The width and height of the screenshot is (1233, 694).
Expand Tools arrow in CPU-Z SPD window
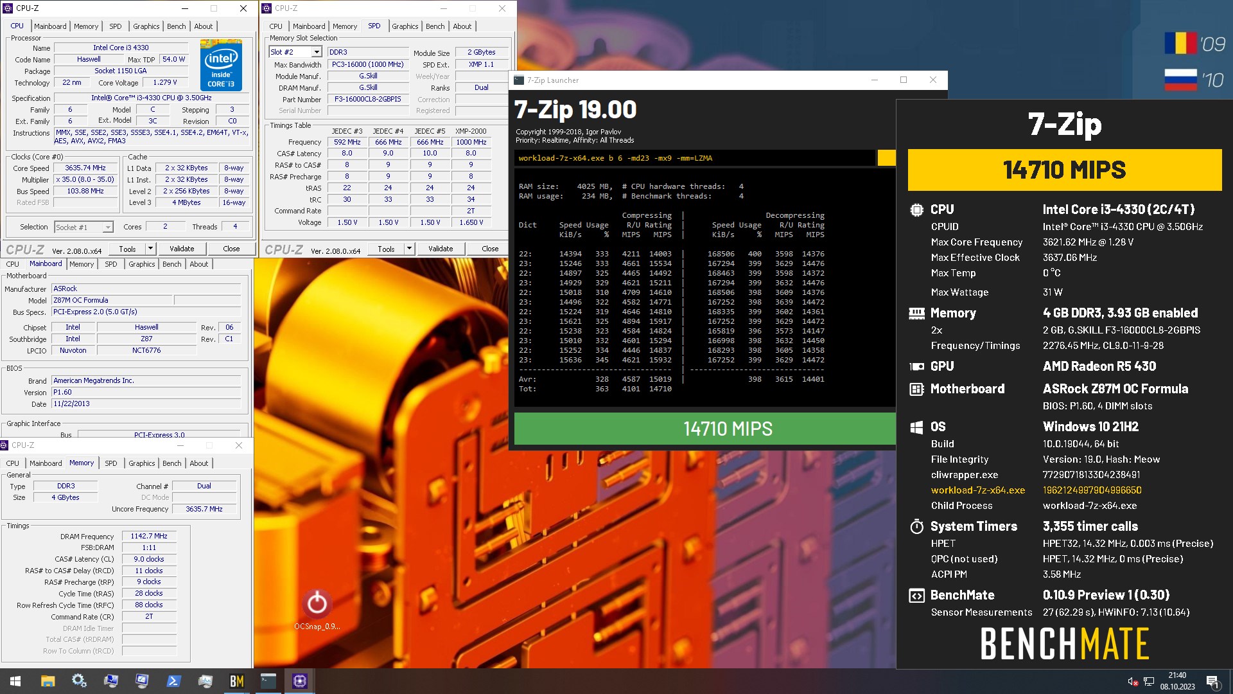[410, 249]
